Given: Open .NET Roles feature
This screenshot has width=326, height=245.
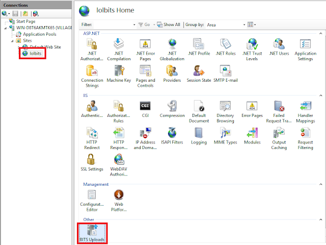Looking at the screenshot, I should pyautogui.click(x=226, y=47).
